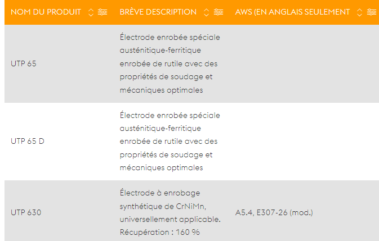Select the UTP 65 description text

170,63
